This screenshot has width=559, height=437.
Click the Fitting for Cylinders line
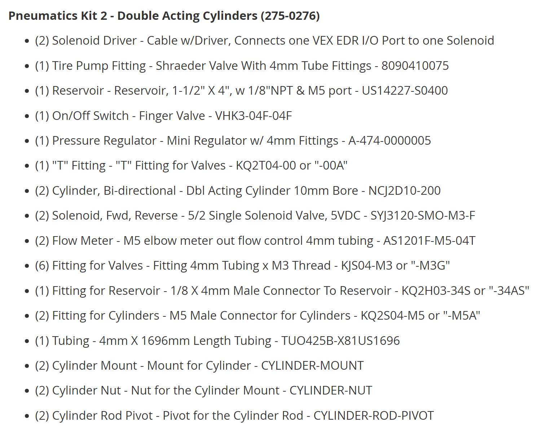(x=257, y=316)
